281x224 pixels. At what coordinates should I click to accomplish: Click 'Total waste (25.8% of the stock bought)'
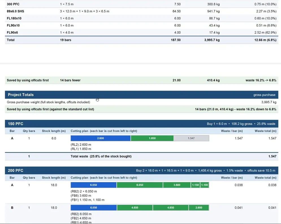(x=101, y=156)
